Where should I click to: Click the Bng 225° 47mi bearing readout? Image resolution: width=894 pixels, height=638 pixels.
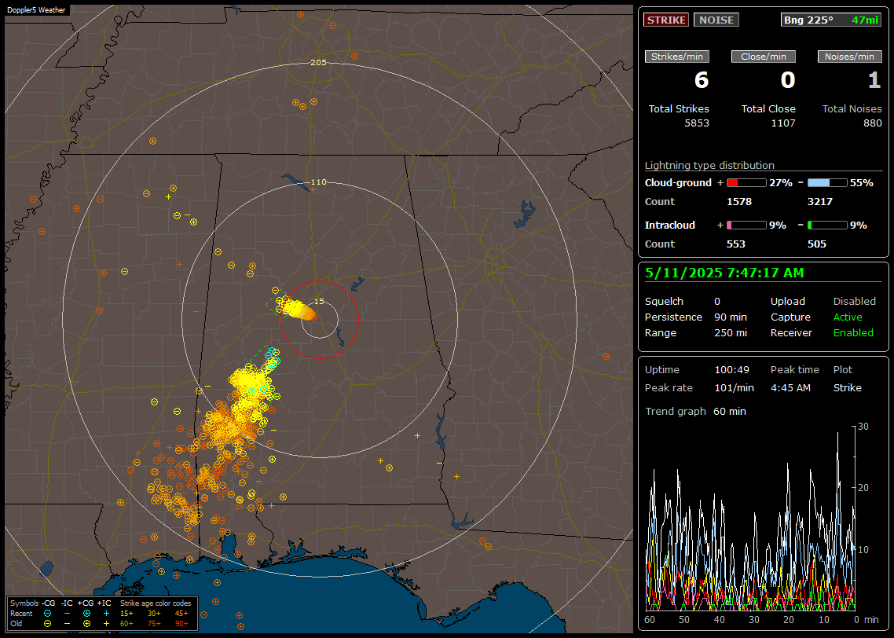pyautogui.click(x=831, y=20)
